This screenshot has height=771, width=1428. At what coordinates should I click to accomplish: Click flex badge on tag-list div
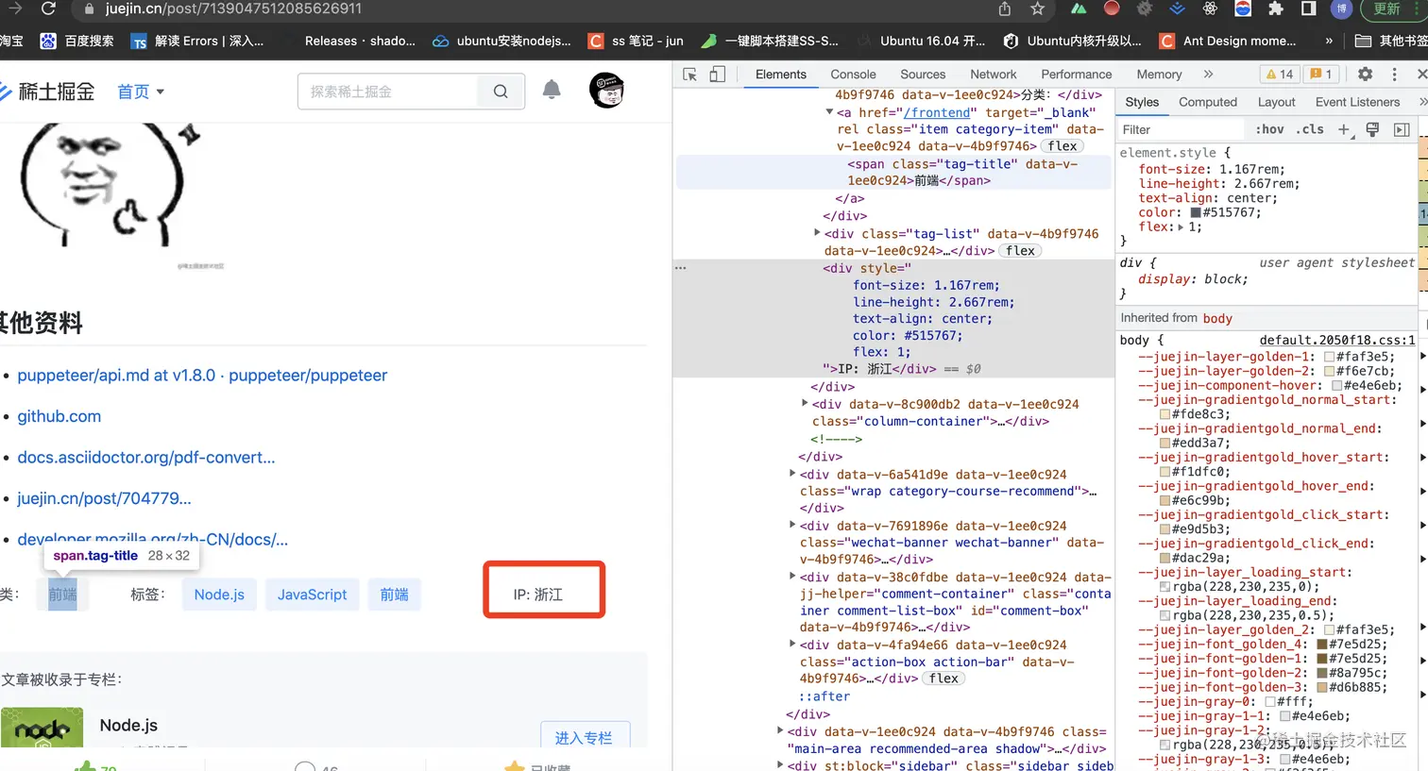(x=1021, y=251)
